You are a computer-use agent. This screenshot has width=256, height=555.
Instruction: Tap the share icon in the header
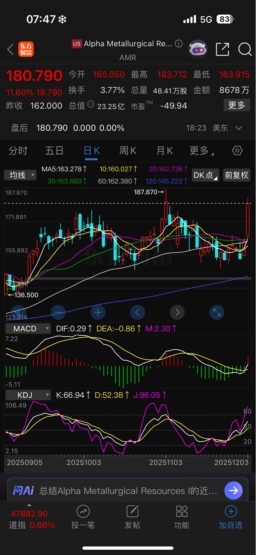(x=222, y=49)
